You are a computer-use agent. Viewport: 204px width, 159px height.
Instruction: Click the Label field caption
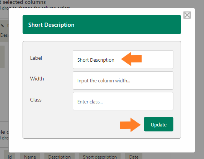[x=36, y=58]
